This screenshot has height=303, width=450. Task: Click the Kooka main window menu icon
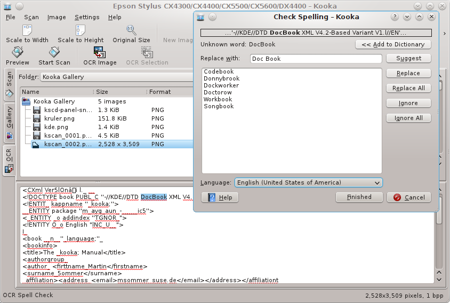pos(7,6)
